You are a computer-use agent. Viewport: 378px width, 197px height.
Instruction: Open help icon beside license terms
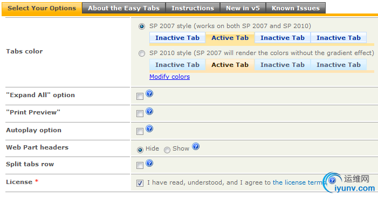click(x=332, y=180)
